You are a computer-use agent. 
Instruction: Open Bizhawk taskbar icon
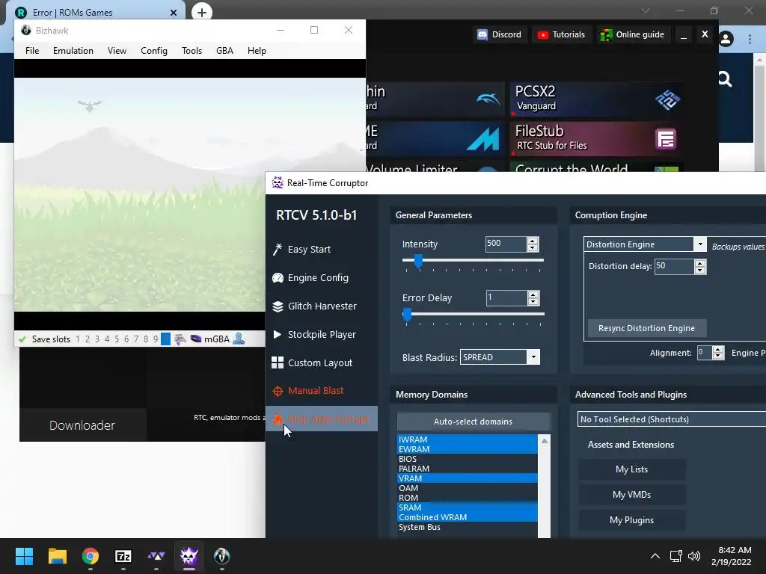tap(221, 556)
